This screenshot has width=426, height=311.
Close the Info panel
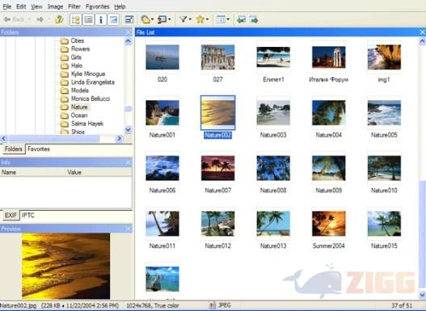(x=129, y=162)
